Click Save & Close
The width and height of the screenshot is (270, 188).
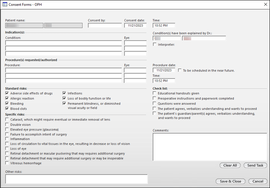click(x=230, y=181)
